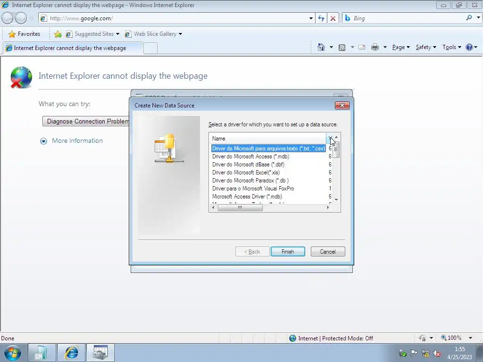483x362 pixels.
Task: Click the Action Center flag tray icon
Action: 414,353
